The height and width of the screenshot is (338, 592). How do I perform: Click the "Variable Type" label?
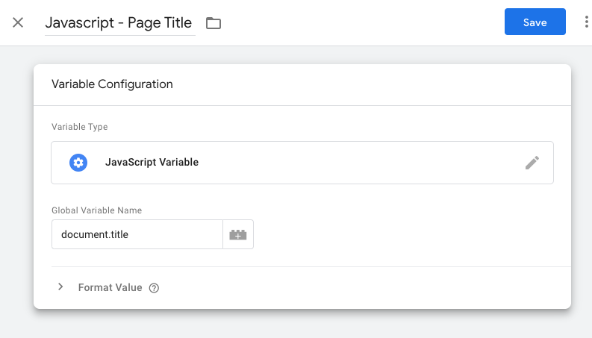[x=79, y=127]
